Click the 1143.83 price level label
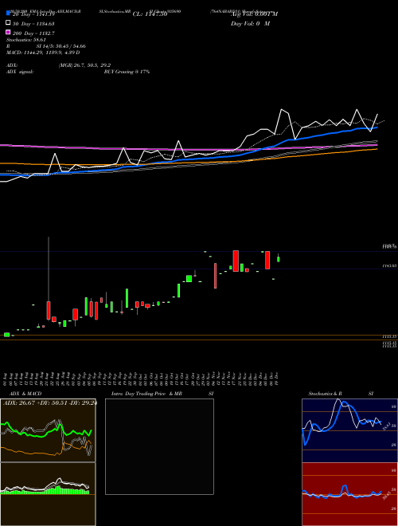 [x=389, y=265]
